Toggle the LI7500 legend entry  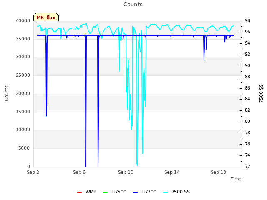(115, 192)
